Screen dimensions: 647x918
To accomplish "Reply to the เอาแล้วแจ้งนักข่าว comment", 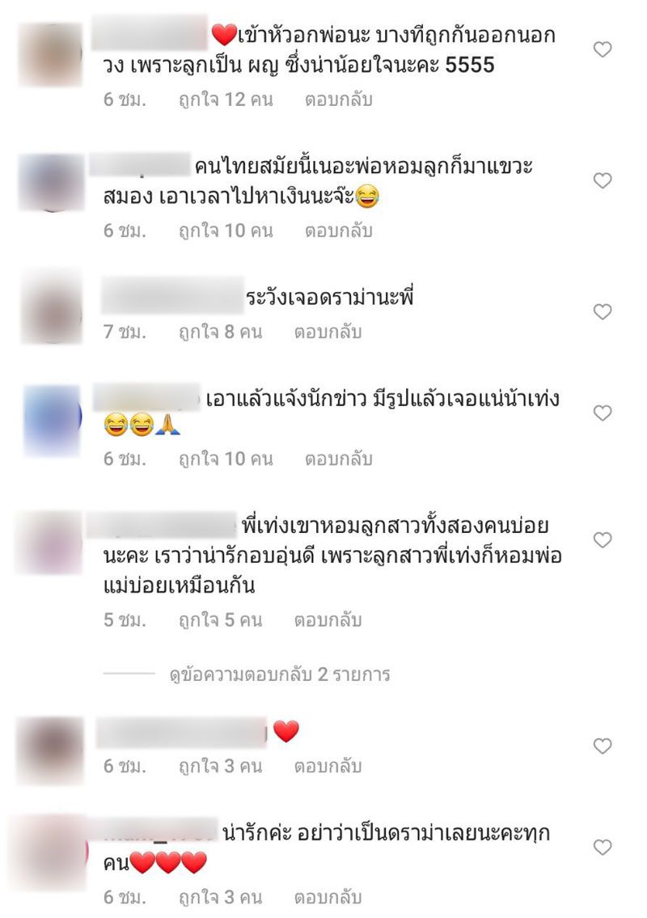I will click(338, 459).
